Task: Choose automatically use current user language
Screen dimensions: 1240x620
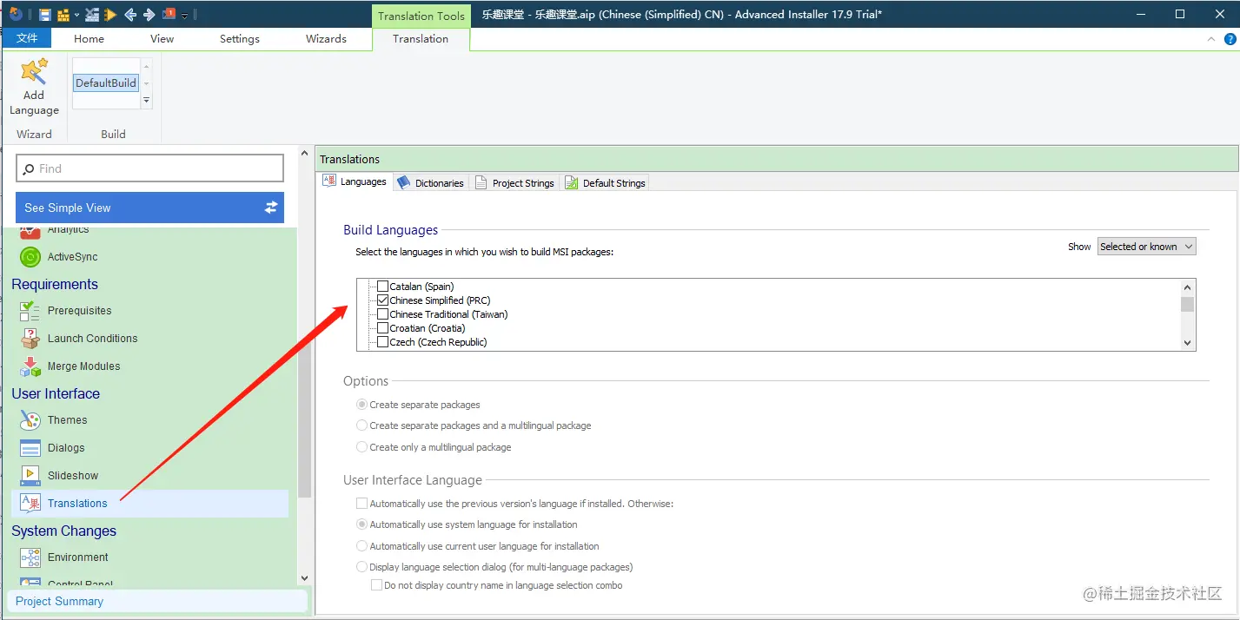Action: [361, 546]
